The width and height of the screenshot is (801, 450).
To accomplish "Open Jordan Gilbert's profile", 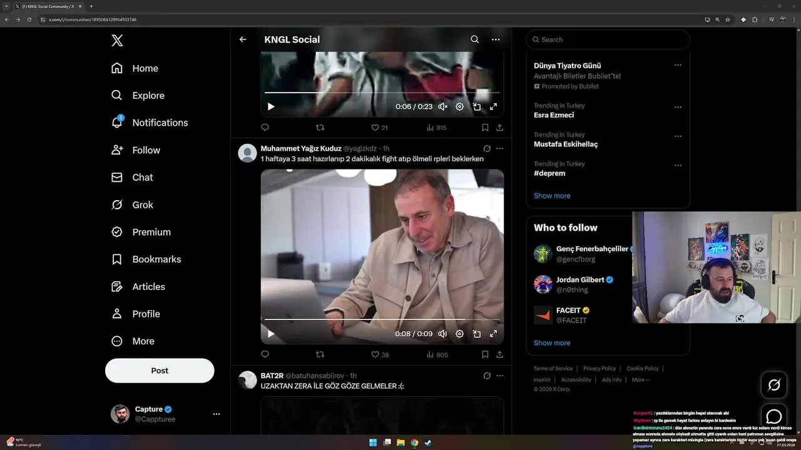I will (x=580, y=280).
